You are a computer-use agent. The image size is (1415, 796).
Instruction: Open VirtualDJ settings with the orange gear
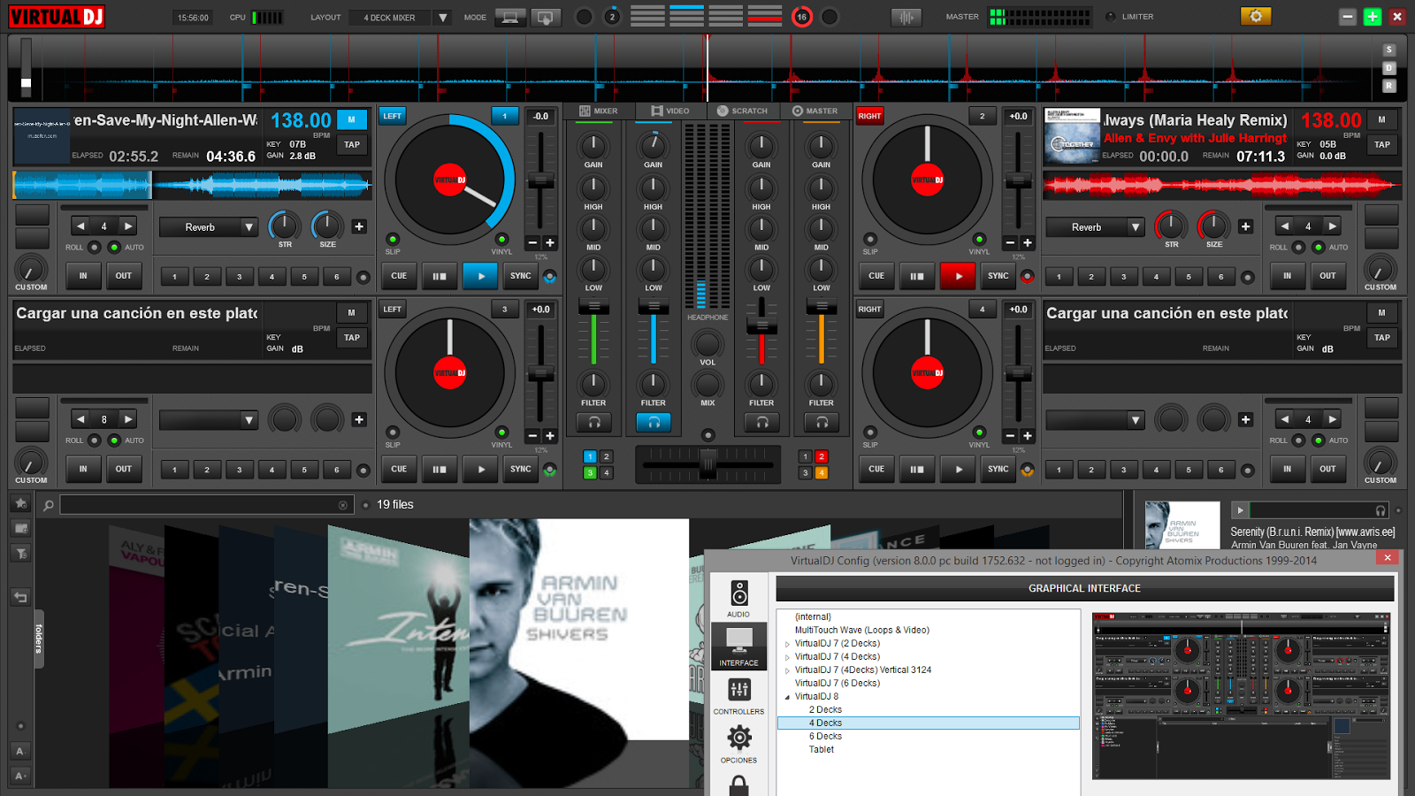[1255, 15]
